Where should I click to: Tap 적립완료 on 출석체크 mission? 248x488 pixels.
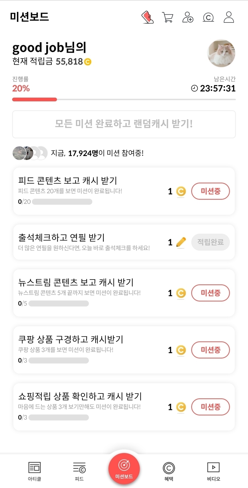[210, 242]
